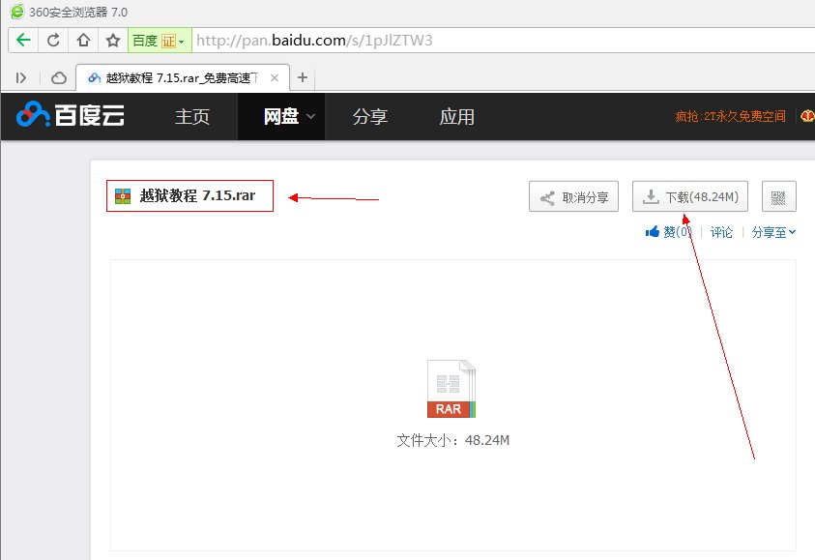Screen dimensions: 815x560
Task: Click the RAR file icon preview
Action: coord(451,386)
